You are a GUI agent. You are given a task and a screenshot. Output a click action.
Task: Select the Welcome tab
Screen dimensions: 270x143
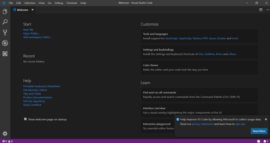pyautogui.click(x=23, y=10)
